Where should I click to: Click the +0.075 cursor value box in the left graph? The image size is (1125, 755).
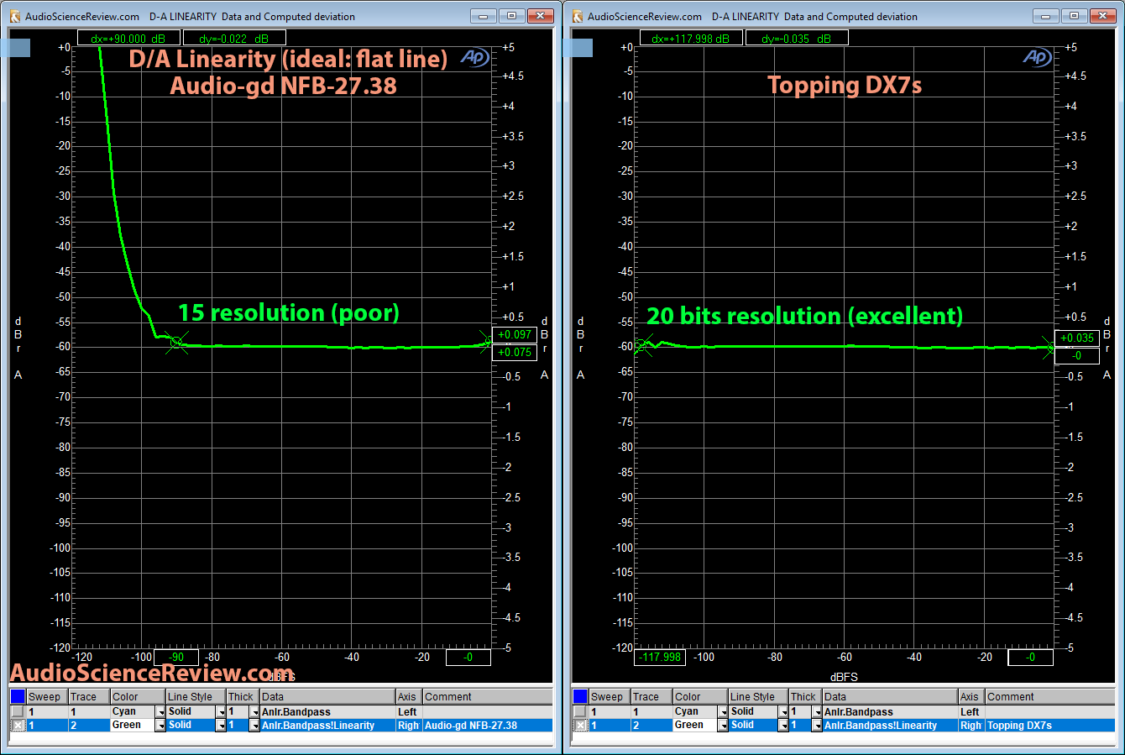pos(515,352)
